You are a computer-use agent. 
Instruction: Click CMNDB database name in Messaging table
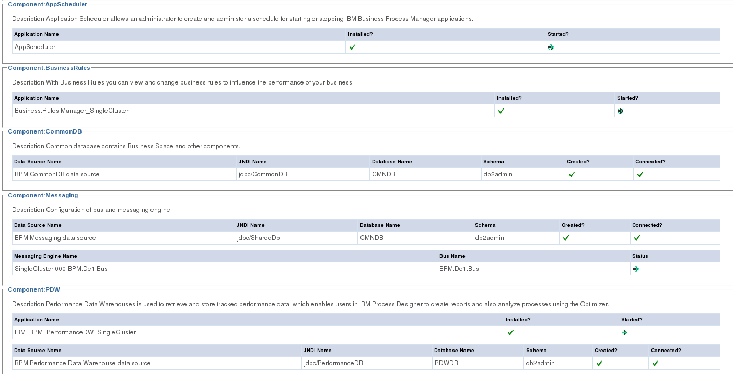[x=415, y=238]
